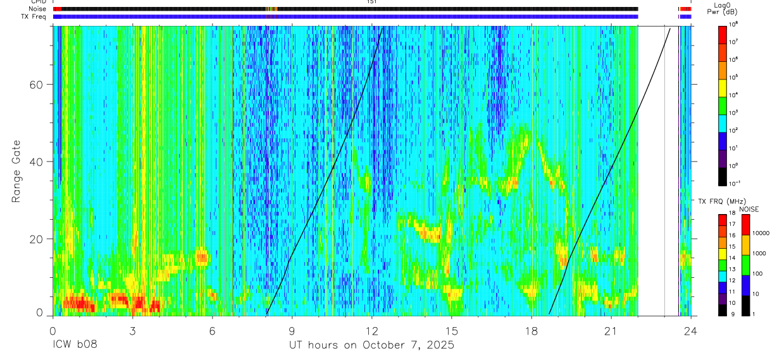
Task: Click the red segment of the NOISE colorbar
Action: coord(745,225)
